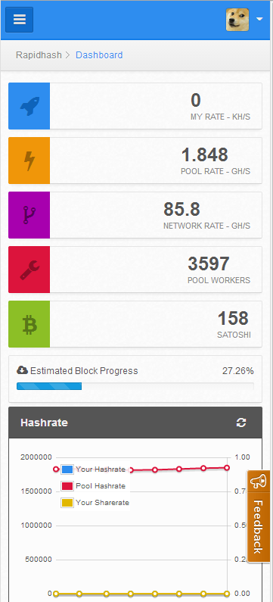Click the red wrench Pool Workers icon
Viewport: 273px width, 602px height.
[29, 270]
